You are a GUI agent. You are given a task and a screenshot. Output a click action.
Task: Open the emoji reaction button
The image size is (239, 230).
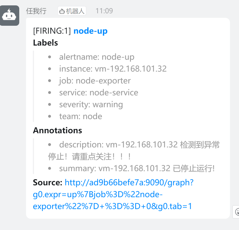click(236, 212)
